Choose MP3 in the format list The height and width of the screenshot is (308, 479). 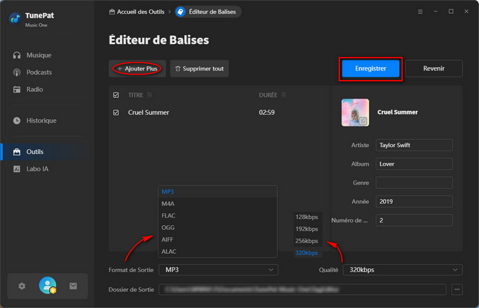pos(218,192)
